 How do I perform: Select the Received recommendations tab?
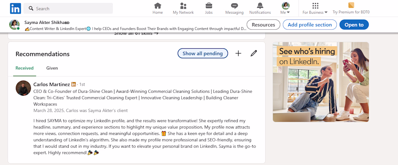point(25,68)
